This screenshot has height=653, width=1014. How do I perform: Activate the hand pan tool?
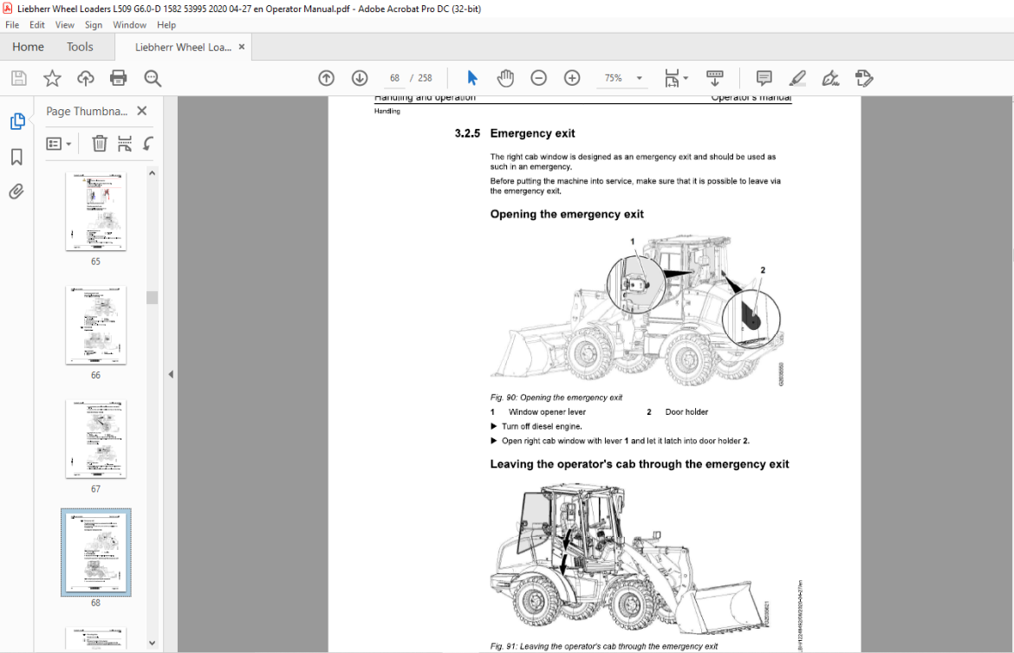[x=505, y=78]
